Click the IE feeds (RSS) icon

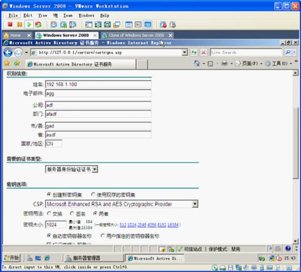pyautogui.click(x=210, y=64)
